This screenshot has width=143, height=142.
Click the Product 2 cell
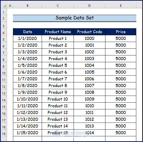click(x=58, y=45)
